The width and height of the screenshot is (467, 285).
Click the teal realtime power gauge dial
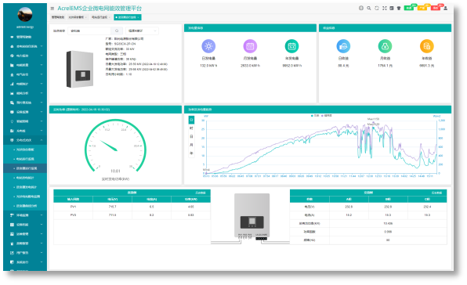[115, 146]
